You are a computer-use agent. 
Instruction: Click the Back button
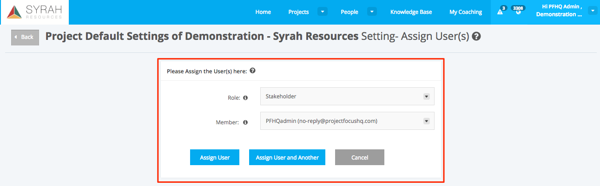(x=25, y=37)
